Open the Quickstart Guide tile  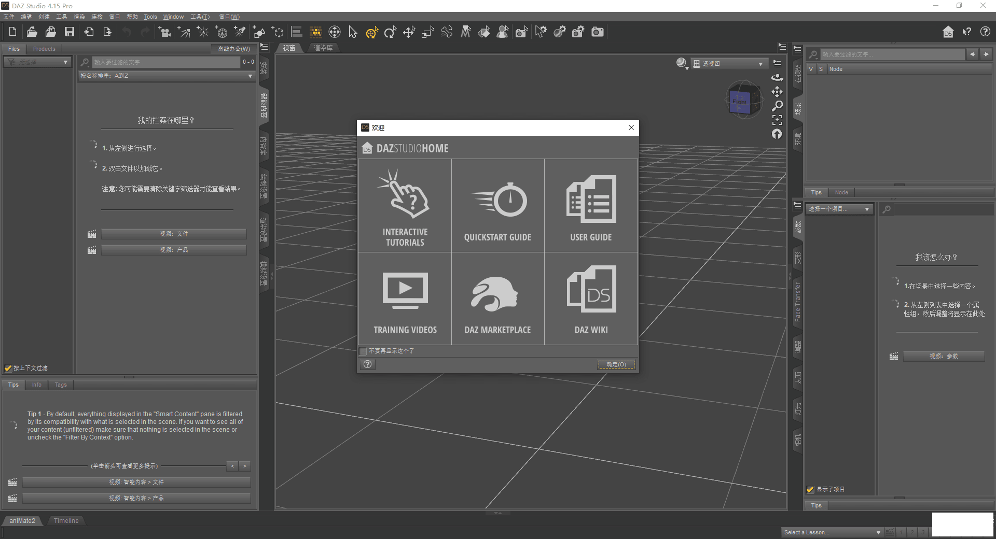497,206
